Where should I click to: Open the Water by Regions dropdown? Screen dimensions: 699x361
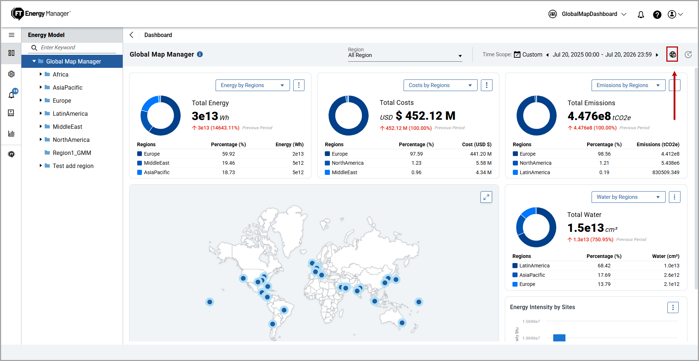coord(628,197)
